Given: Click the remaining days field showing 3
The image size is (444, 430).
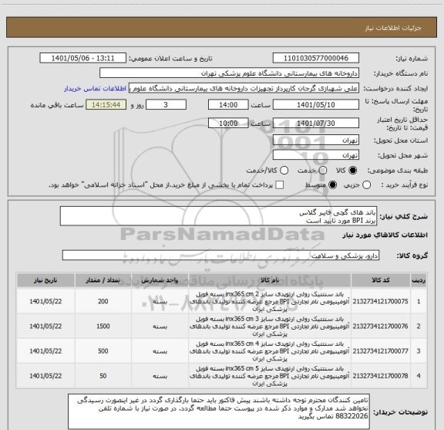Looking at the screenshot, I should click(166, 105).
